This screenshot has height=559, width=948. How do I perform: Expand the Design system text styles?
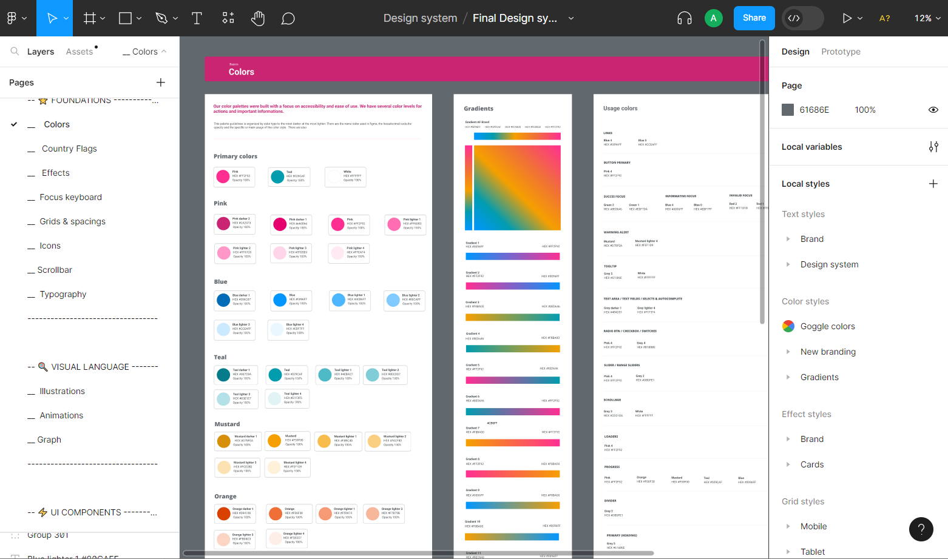[788, 264]
